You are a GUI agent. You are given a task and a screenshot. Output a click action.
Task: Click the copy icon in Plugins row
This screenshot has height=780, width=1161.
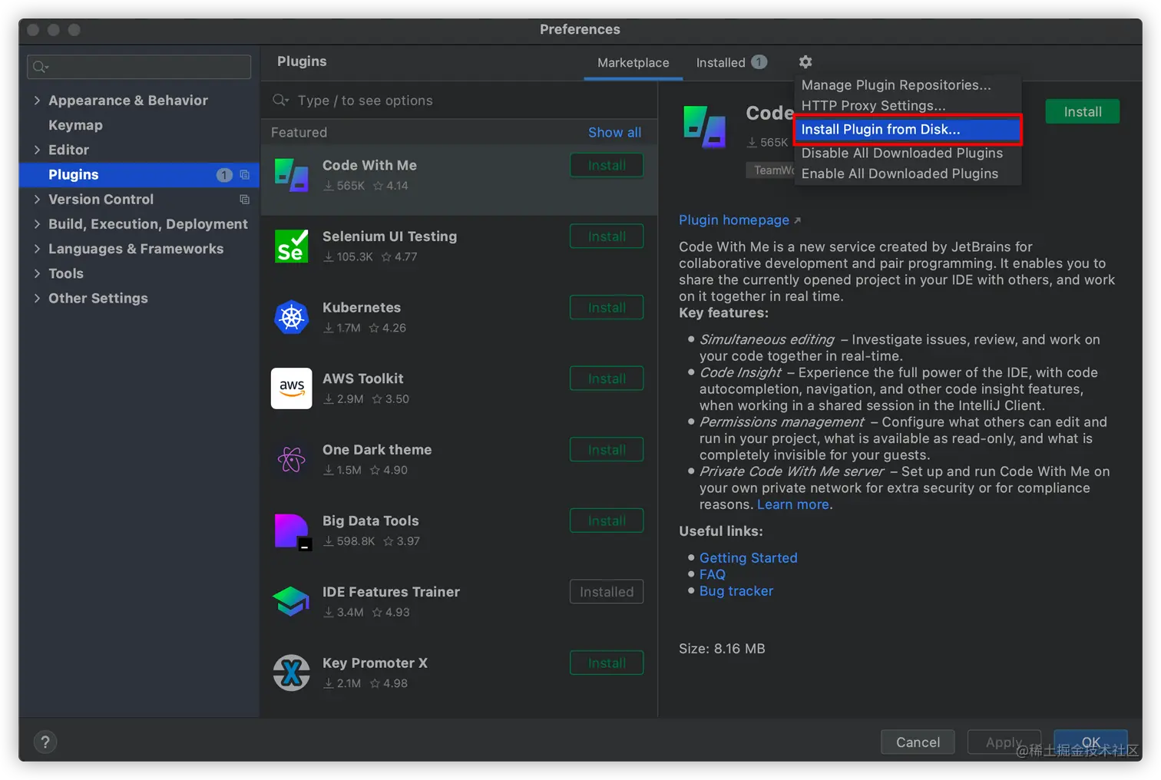click(244, 175)
